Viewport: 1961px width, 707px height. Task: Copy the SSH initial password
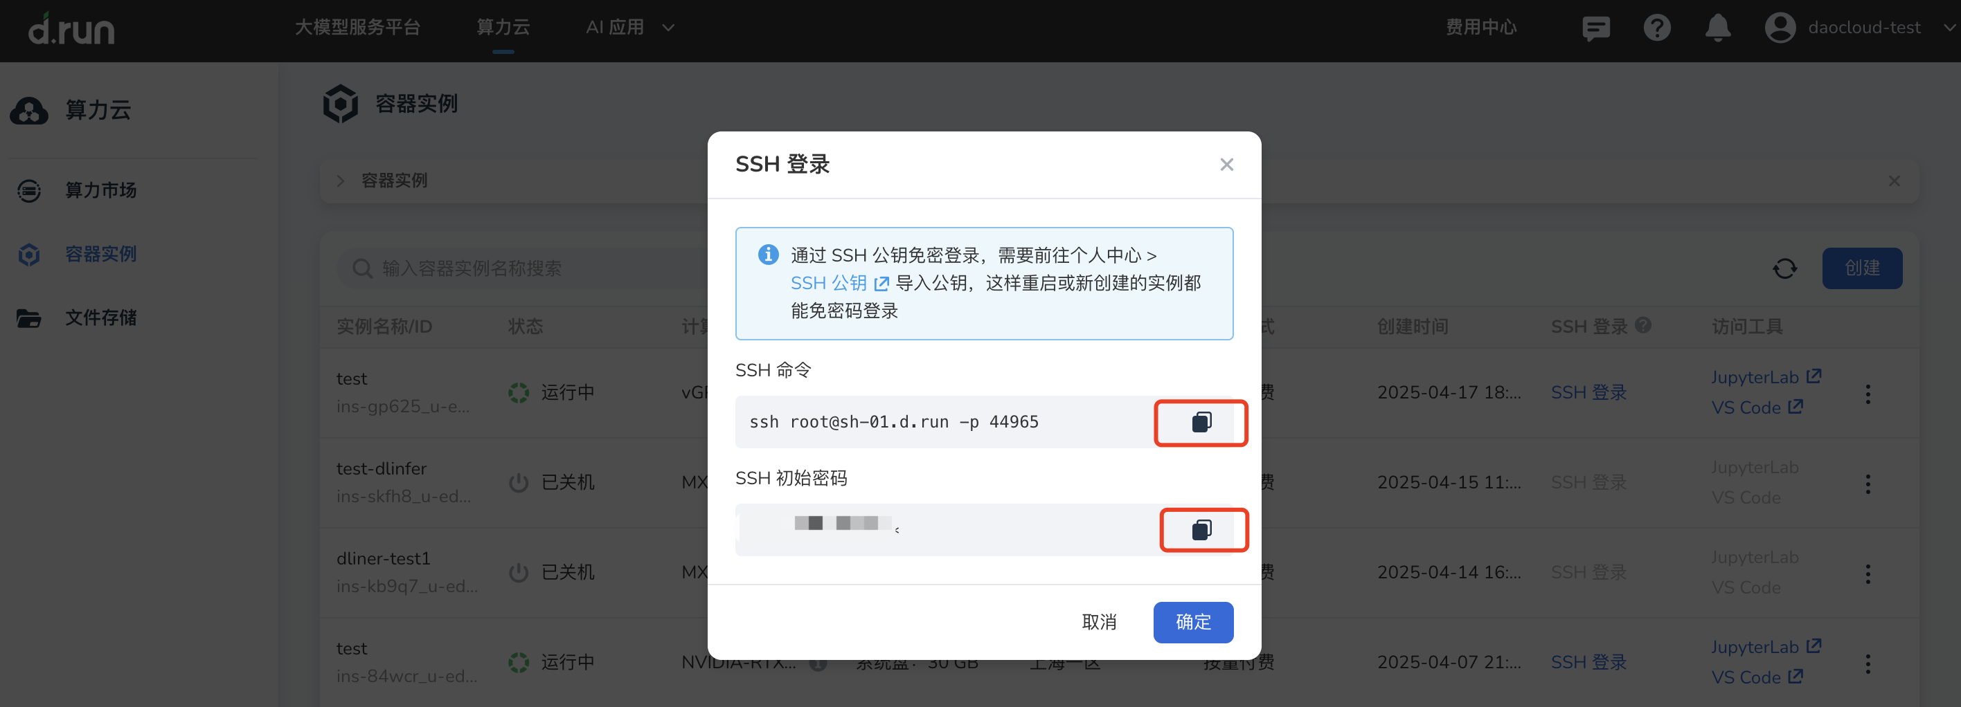tap(1203, 530)
